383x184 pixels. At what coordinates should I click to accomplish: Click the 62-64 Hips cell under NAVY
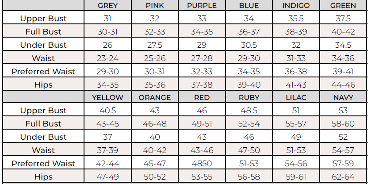pyautogui.click(x=343, y=177)
